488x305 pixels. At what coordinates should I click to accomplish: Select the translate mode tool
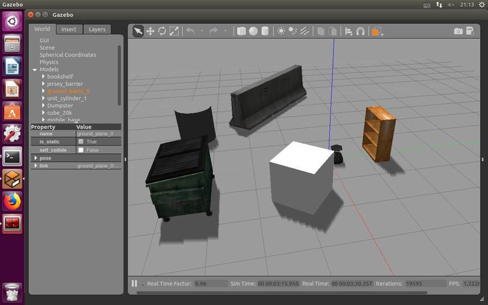tap(150, 31)
